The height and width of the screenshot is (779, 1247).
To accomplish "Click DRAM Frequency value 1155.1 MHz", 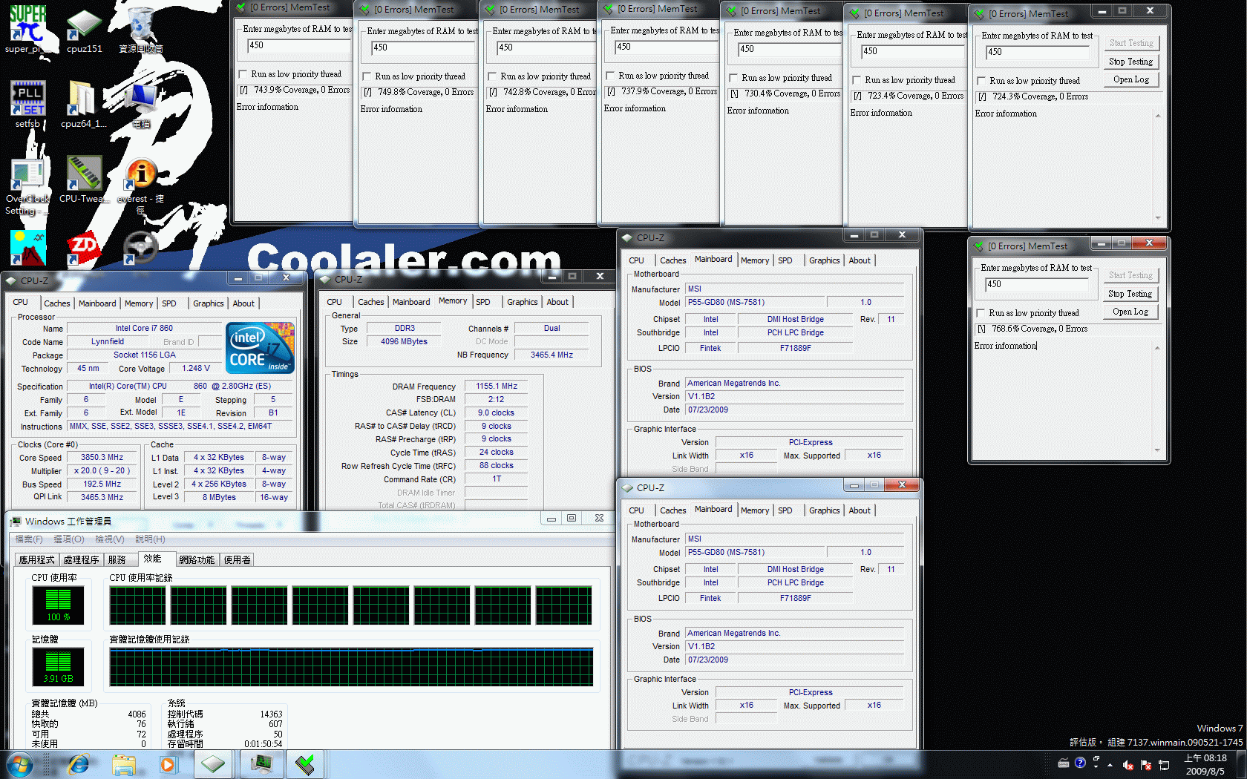I will (x=496, y=387).
